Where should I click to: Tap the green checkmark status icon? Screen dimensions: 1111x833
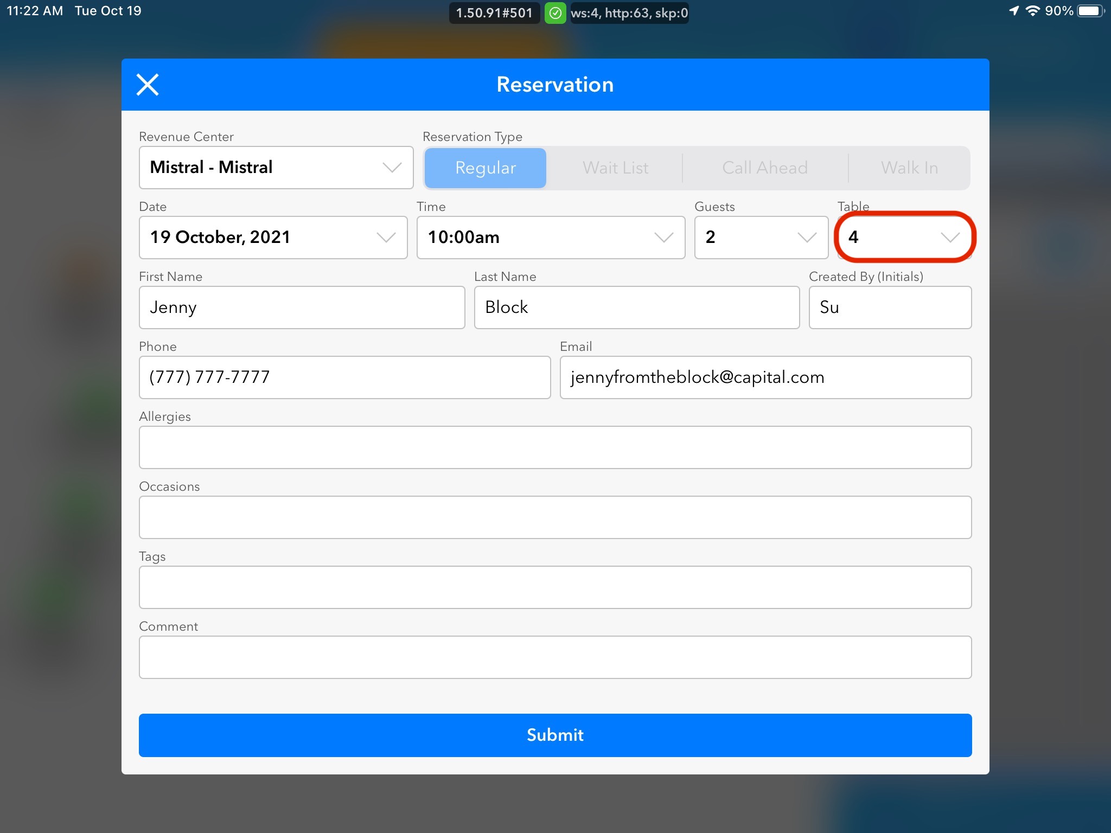click(555, 12)
